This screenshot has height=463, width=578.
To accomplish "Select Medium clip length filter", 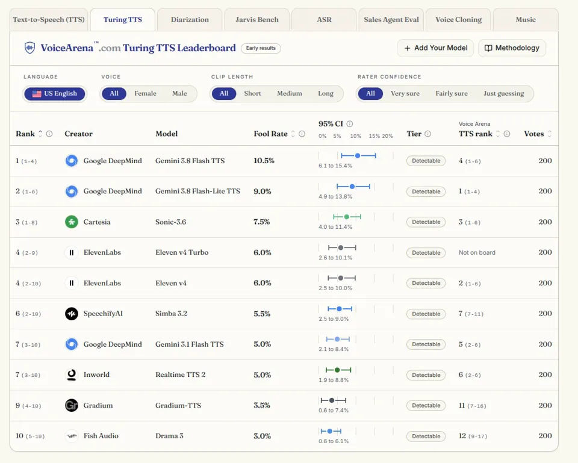I will click(x=290, y=94).
